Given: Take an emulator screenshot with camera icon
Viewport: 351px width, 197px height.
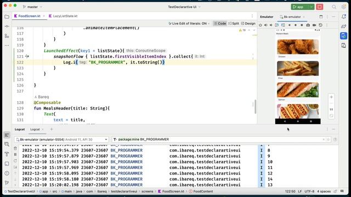Looking at the screenshot, I should (308, 25).
